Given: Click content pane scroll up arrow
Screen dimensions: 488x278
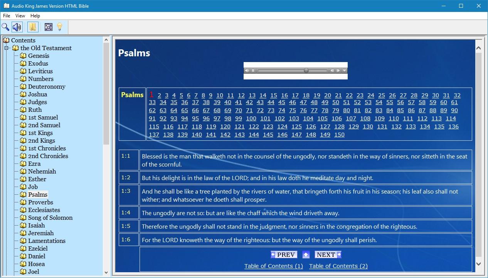Looking at the screenshot, I should (x=478, y=48).
